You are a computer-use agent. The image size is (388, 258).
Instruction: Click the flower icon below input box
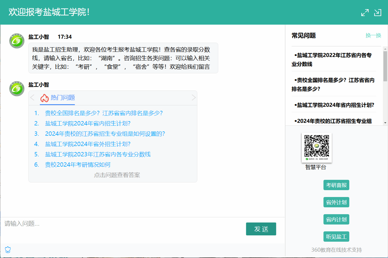[x=8, y=250]
